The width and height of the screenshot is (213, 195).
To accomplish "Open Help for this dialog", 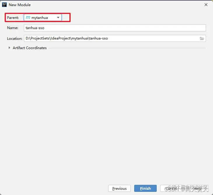I will (x=197, y=188).
